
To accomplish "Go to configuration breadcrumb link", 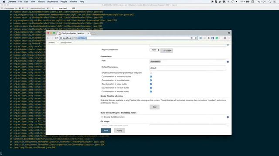I will tap(66, 42).
